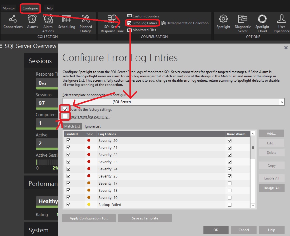290x236 pixels.
Task: Confirm with the OK button
Action: coord(216,230)
